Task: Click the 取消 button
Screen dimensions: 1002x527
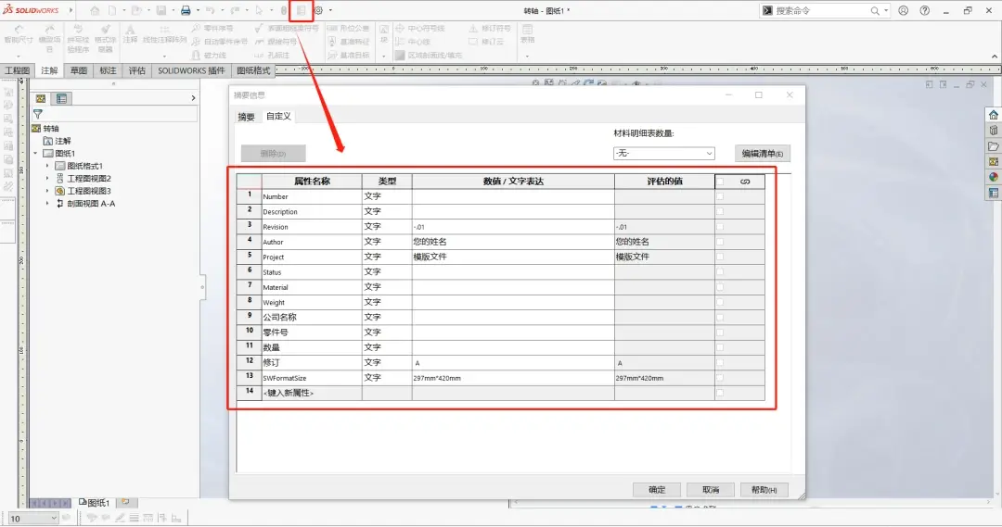Action: point(711,490)
